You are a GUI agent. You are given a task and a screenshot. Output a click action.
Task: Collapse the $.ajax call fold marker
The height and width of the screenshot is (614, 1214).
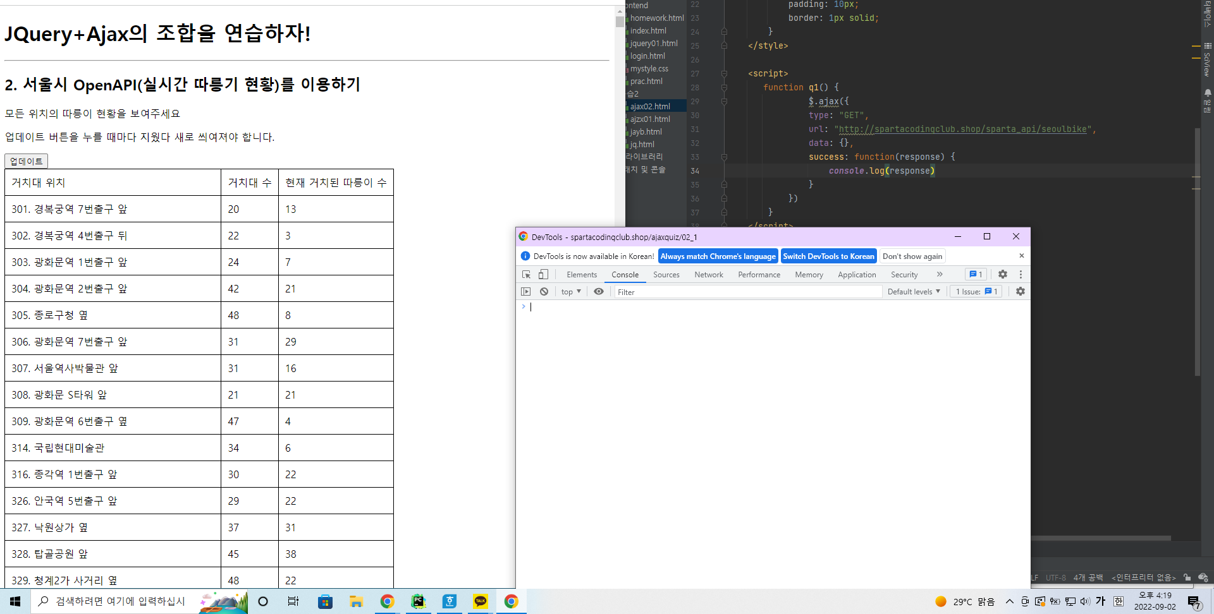[x=724, y=101]
